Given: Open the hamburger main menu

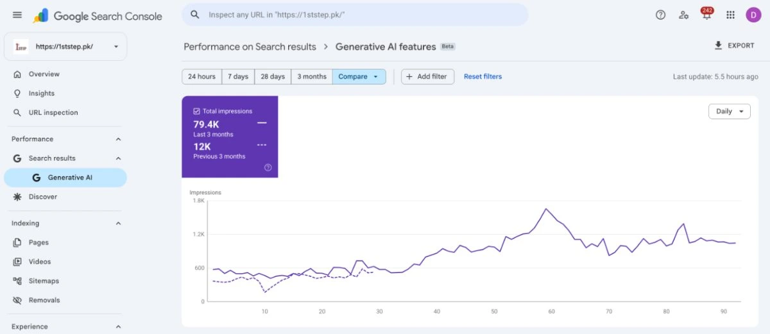Looking at the screenshot, I should [x=17, y=15].
